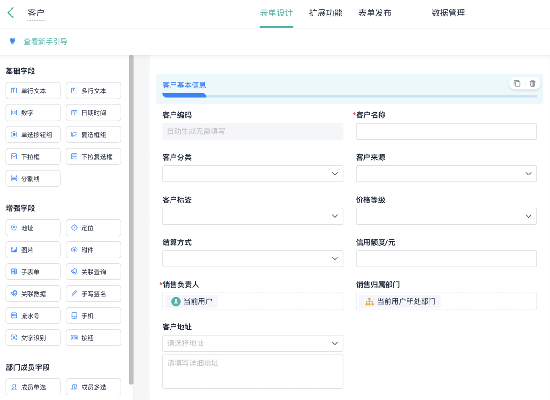Select the 分割线 field
Viewport: 550px width, 400px height.
(33, 179)
